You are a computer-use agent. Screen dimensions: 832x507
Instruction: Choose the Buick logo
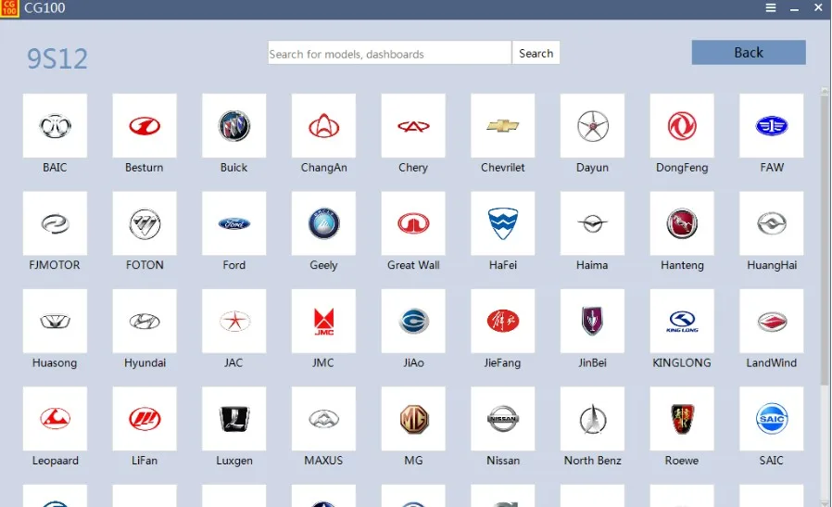(234, 126)
